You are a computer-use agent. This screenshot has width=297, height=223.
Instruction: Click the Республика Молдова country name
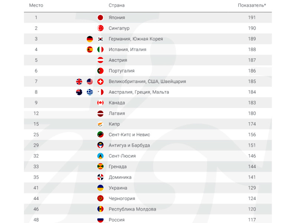coord(132,209)
